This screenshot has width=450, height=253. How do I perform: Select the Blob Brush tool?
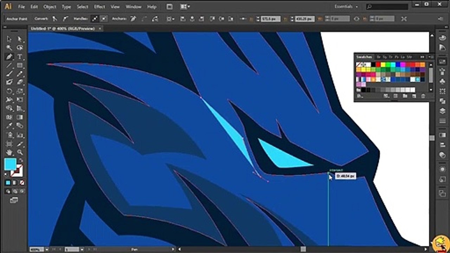tap(9, 82)
